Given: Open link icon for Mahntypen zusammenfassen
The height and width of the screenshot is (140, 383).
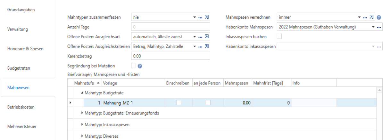Looking at the screenshot, I should [x=207, y=17].
